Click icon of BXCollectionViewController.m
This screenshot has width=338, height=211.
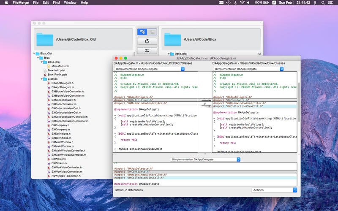coord(49,121)
